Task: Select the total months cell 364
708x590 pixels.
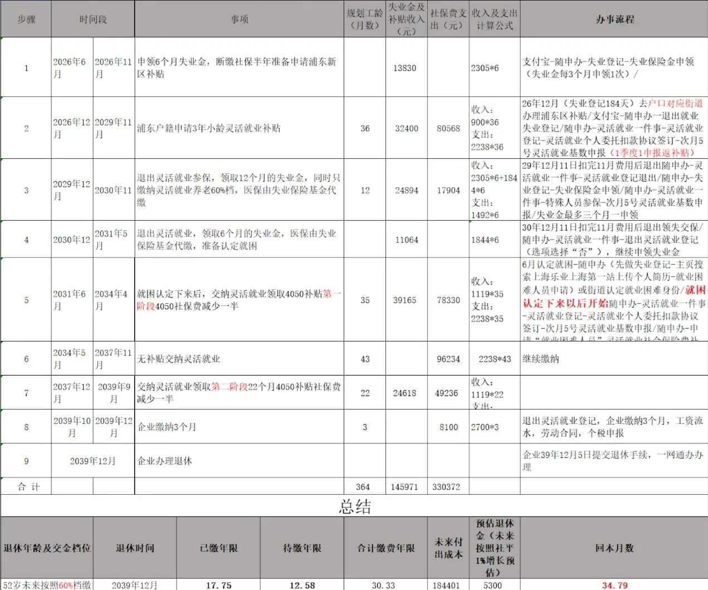Action: [364, 486]
